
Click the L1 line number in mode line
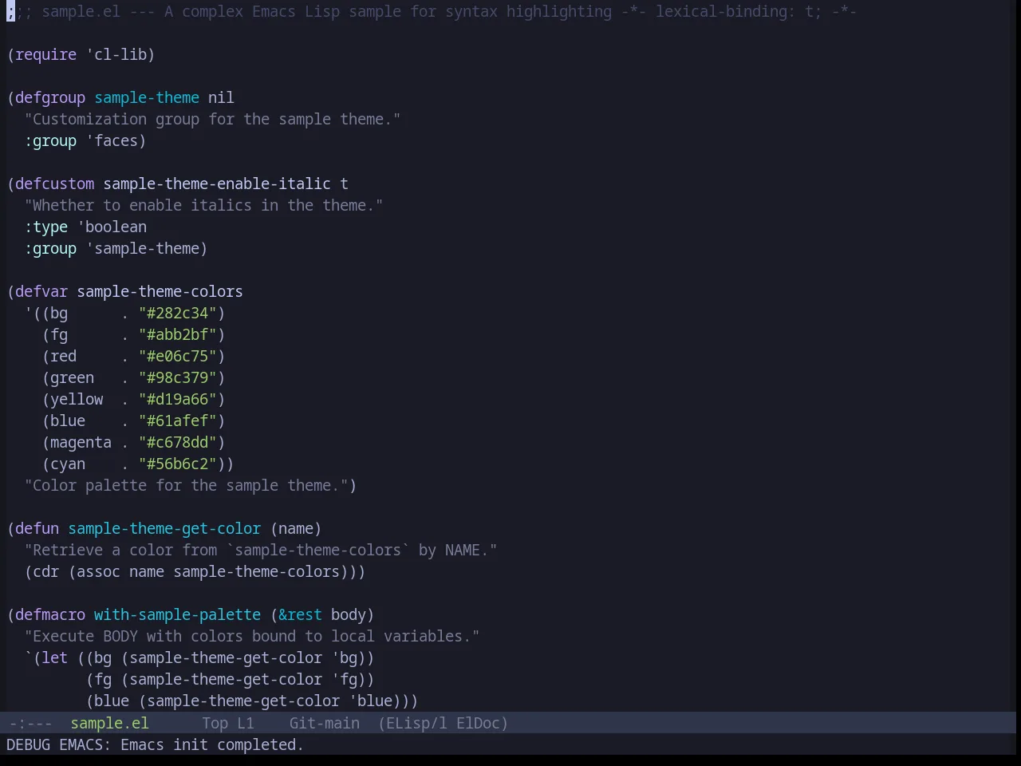click(x=245, y=723)
